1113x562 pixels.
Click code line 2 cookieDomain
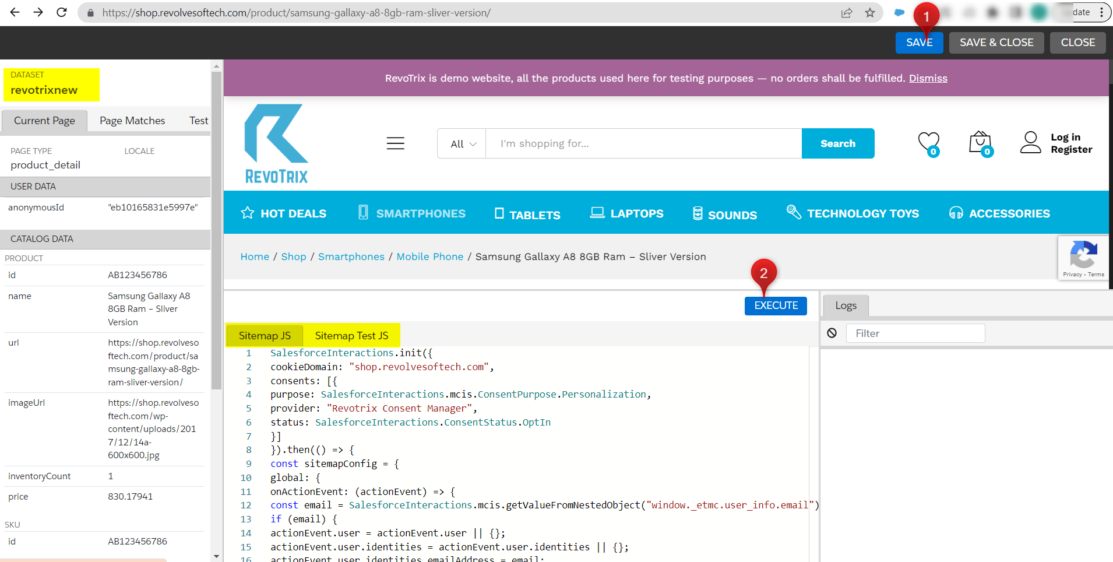click(382, 367)
